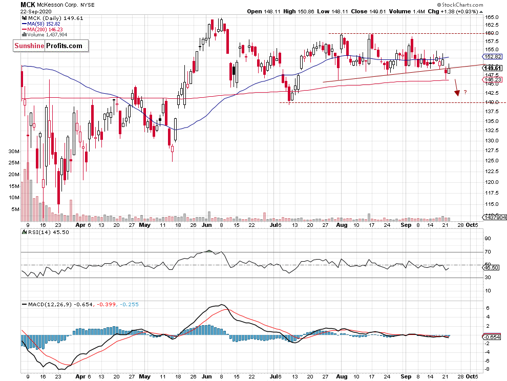The image size is (507, 381).
Task: Click the Jun label on the main chart axis
Action: pyautogui.click(x=206, y=225)
